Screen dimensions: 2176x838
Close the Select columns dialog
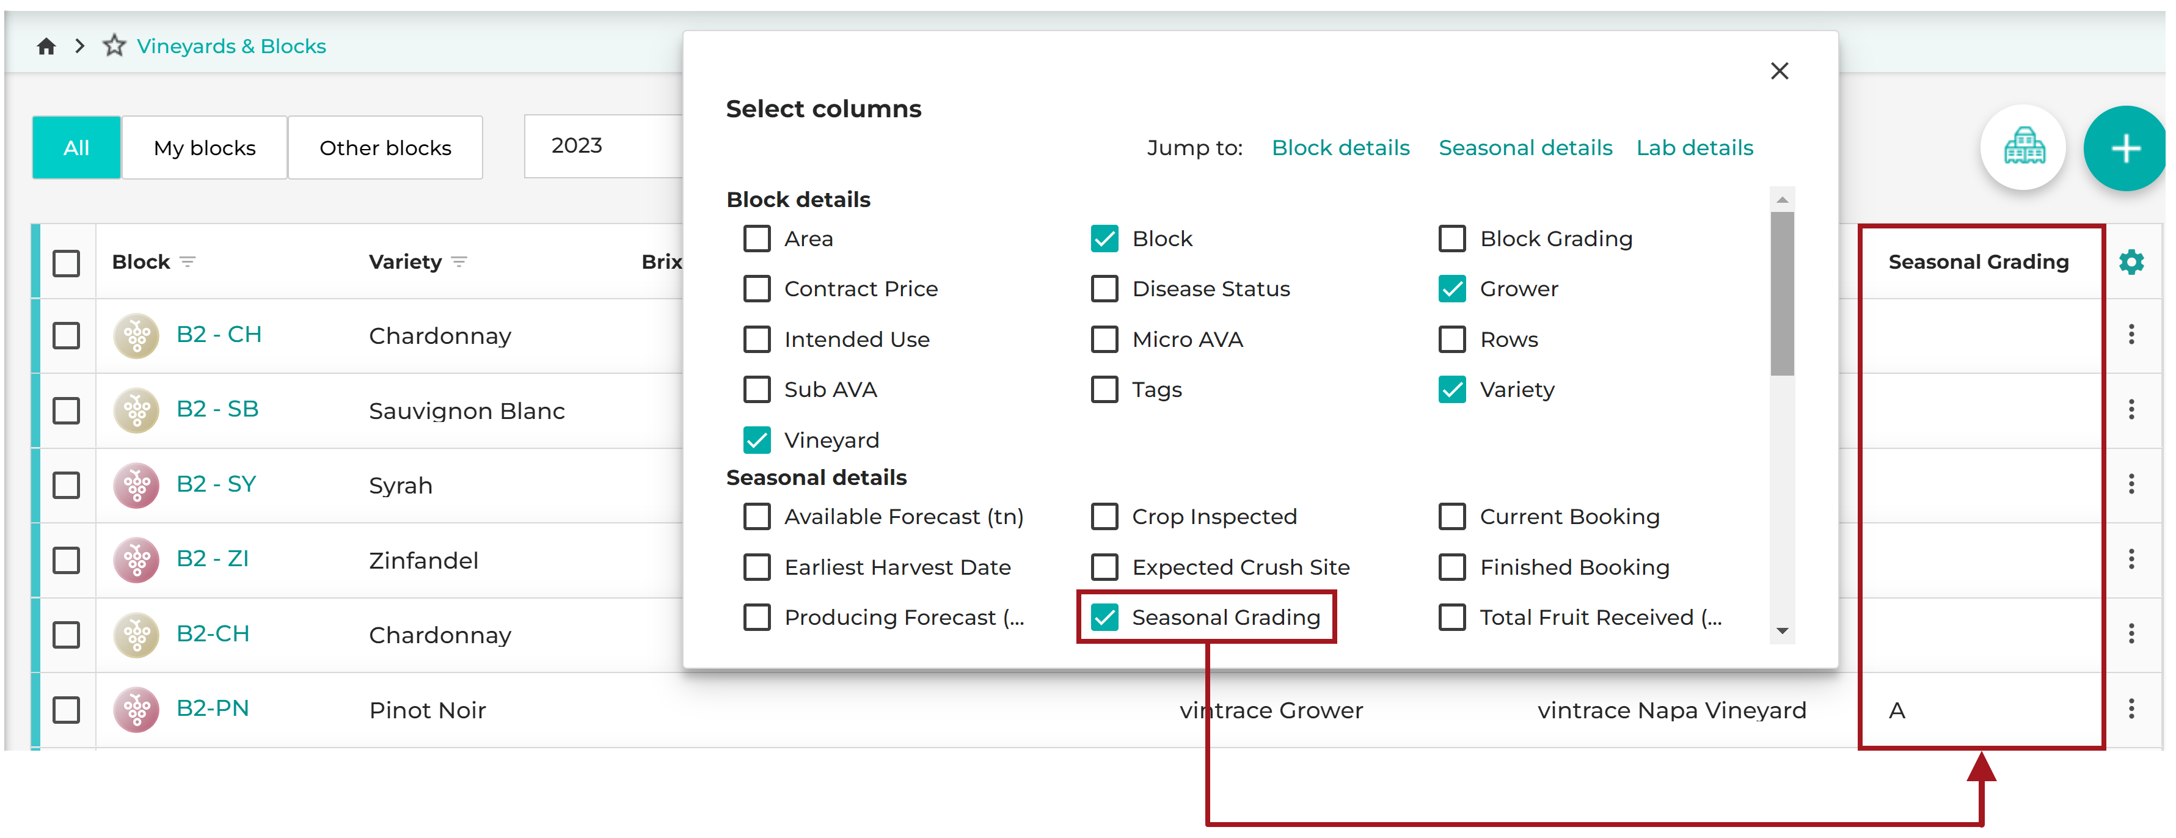(x=1779, y=71)
